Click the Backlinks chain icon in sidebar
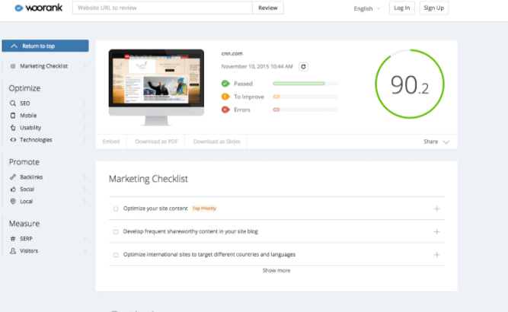This screenshot has height=312, width=508. 13,177
